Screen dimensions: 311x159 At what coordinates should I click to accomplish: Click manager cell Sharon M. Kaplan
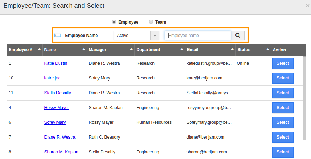[x=106, y=108]
